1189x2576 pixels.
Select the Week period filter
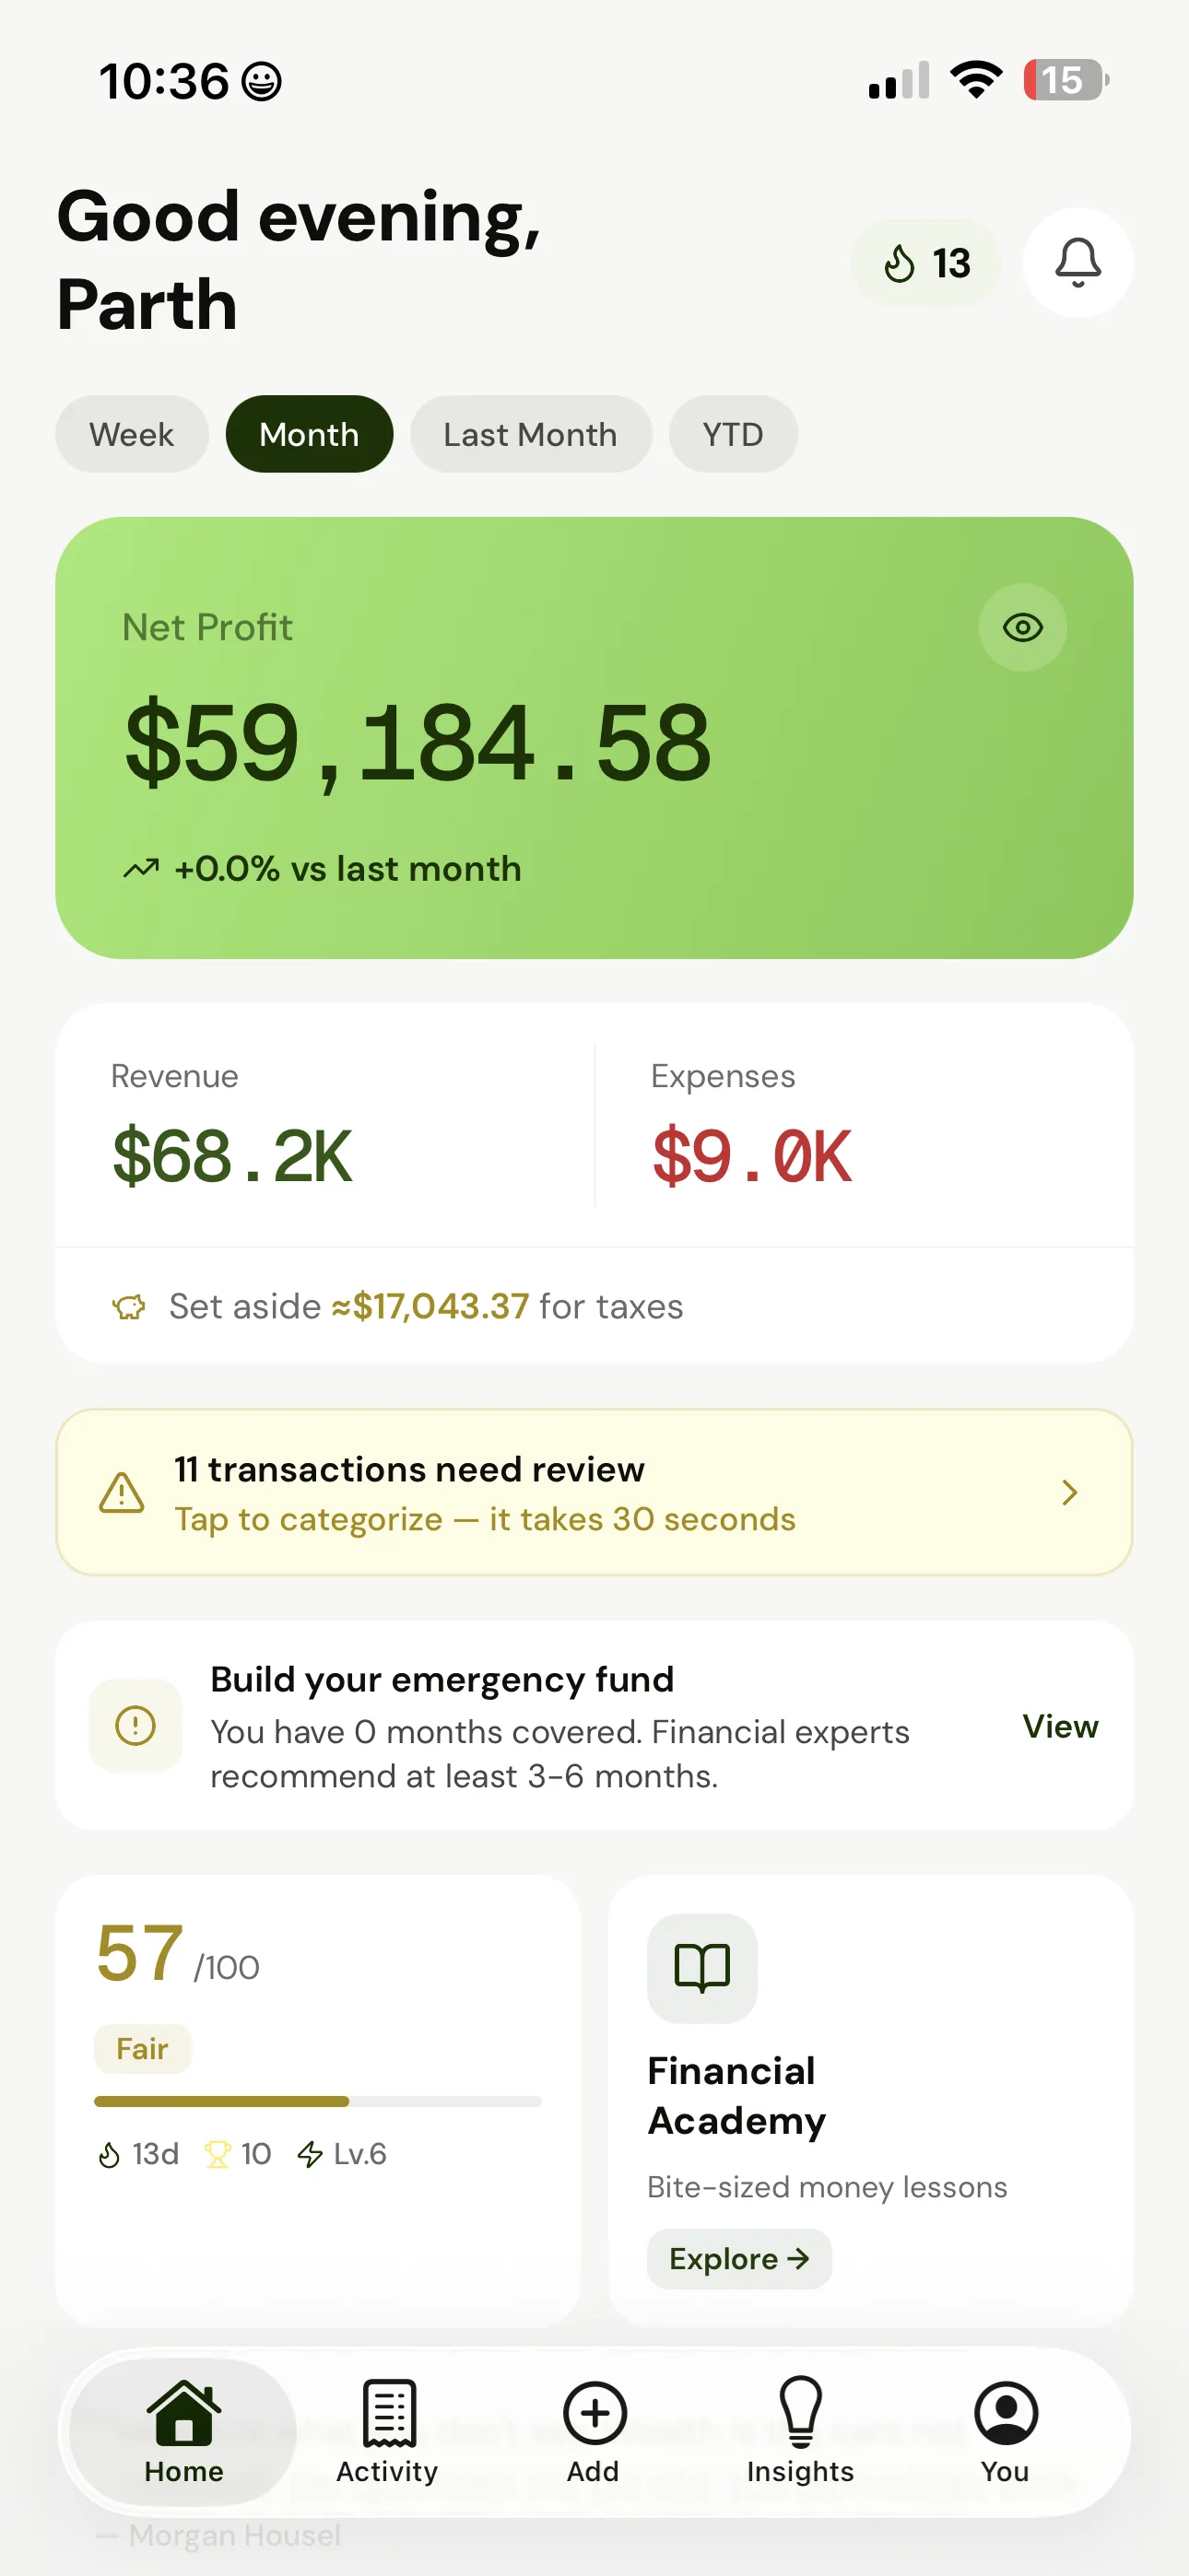tap(131, 434)
